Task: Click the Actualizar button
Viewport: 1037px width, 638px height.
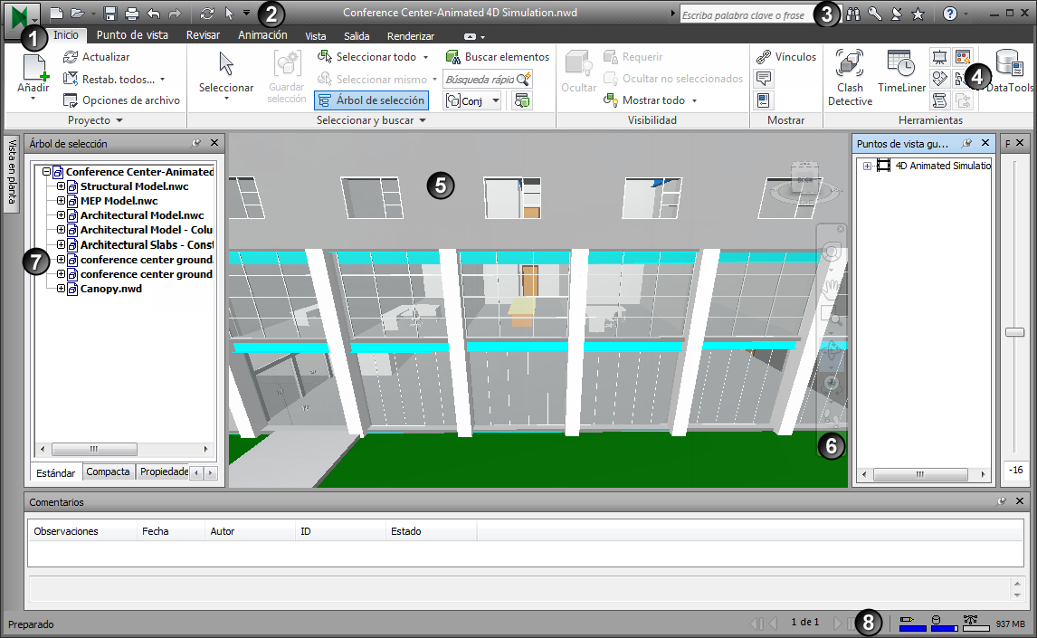Action: click(97, 57)
